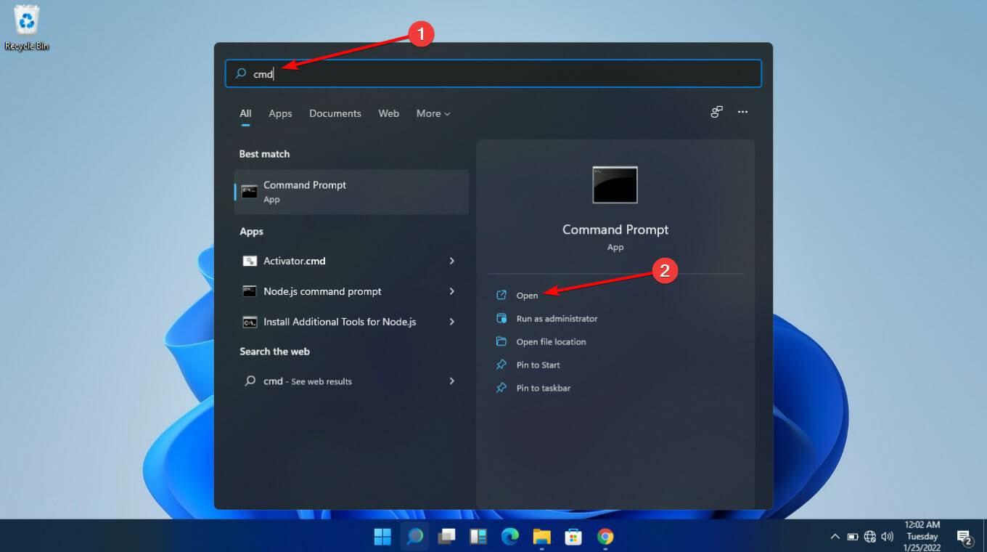The image size is (987, 552).
Task: Click inside the cmd search box
Action: [493, 74]
